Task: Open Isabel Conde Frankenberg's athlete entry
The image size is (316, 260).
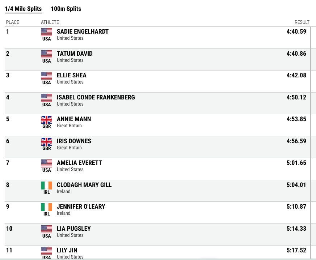Action: tap(96, 97)
